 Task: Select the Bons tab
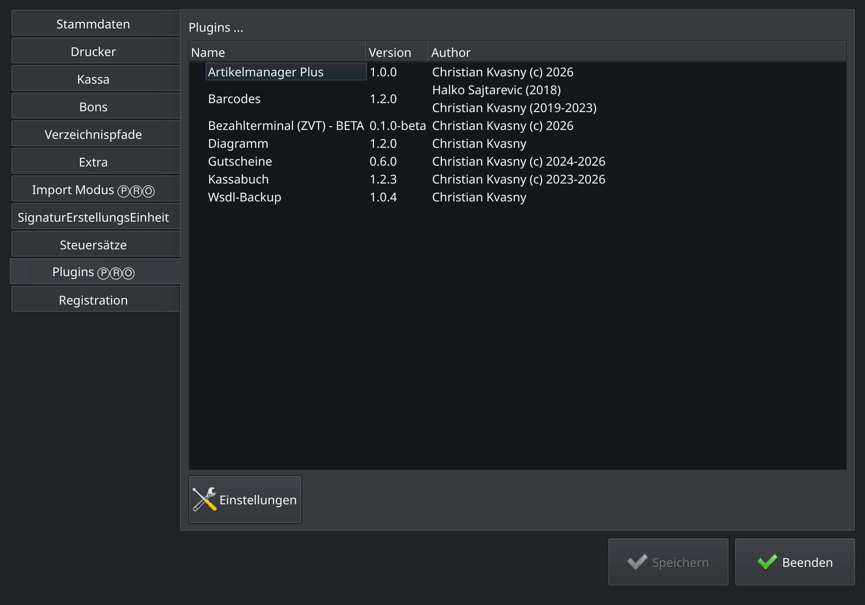point(95,107)
